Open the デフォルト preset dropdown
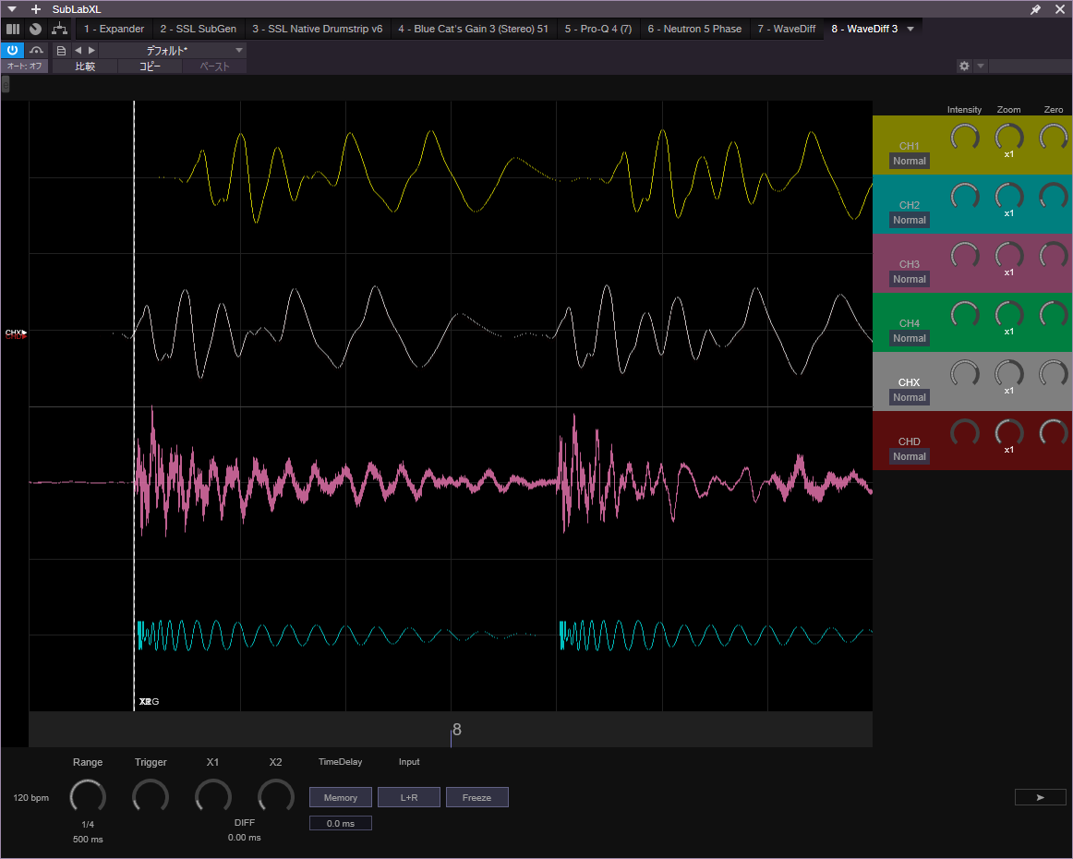 174,50
